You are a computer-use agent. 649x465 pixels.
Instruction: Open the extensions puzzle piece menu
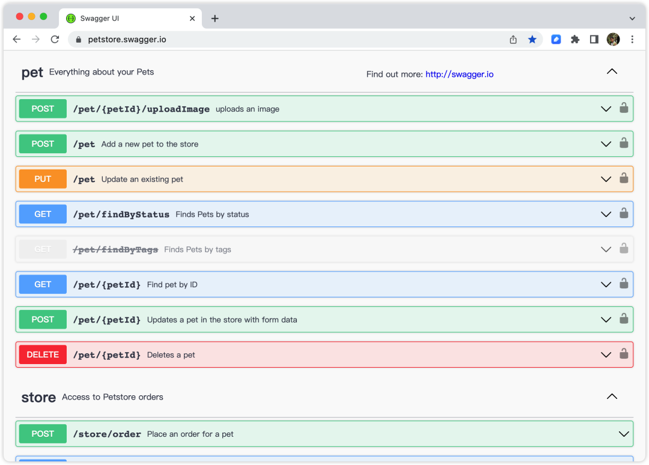[x=575, y=39]
